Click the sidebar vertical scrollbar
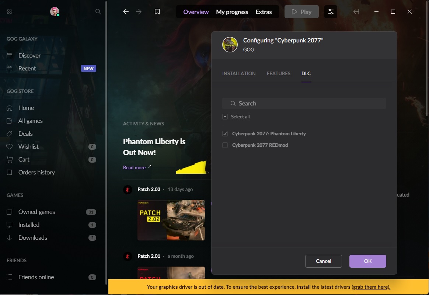The image size is (429, 295). pos(106,142)
